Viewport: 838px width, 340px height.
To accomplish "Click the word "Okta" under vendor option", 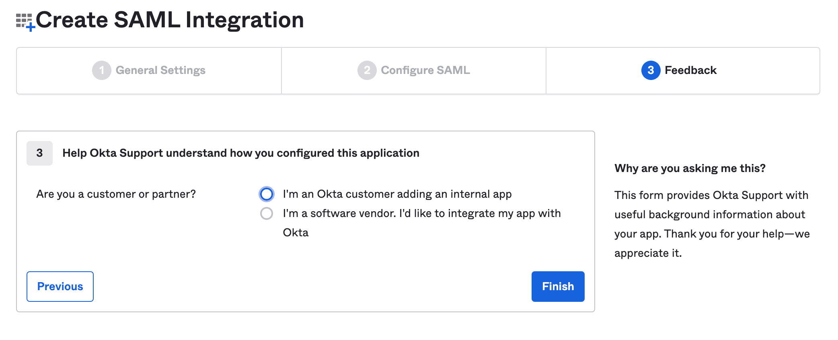I will [x=296, y=233].
